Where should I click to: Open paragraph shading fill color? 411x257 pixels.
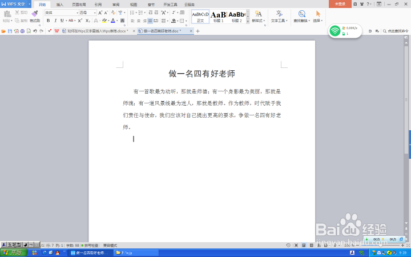[x=174, y=21]
